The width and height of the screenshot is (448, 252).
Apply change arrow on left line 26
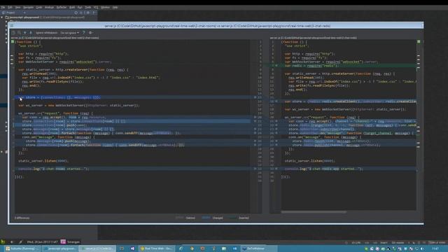[x=255, y=141]
